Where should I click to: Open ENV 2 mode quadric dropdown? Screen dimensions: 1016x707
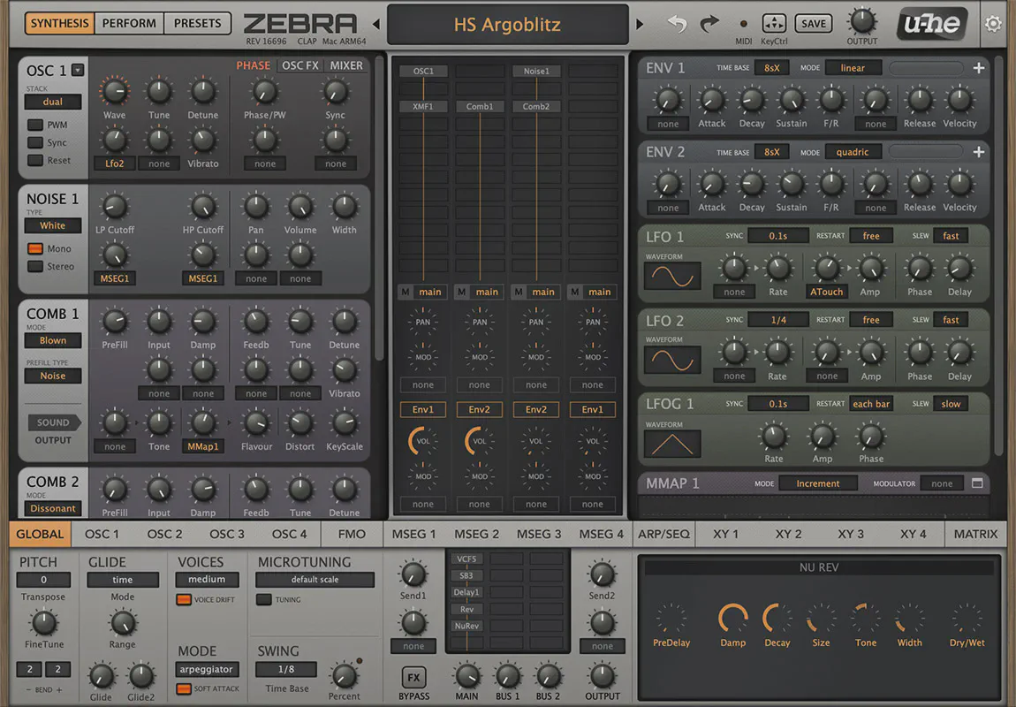coord(853,152)
